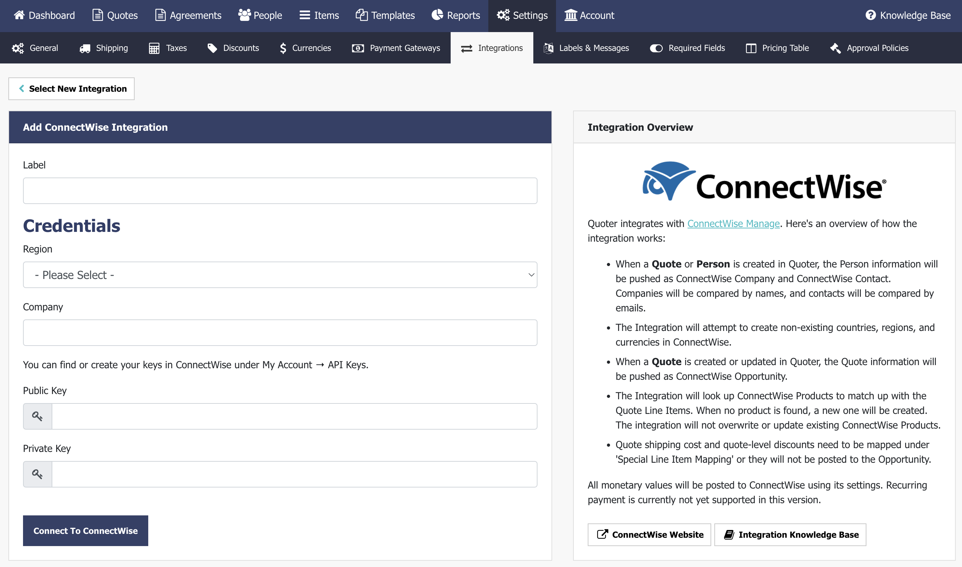
Task: Click the back chevron on Select New Integration
Action: pyautogui.click(x=22, y=88)
